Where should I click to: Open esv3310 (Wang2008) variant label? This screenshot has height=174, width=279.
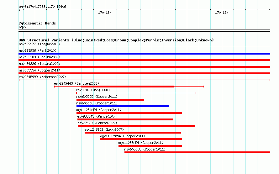(93, 90)
